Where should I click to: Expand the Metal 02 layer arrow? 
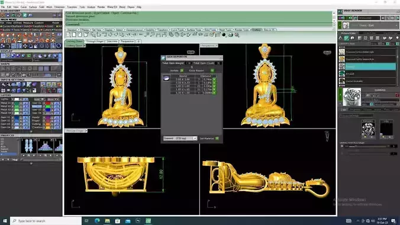pos(13,107)
